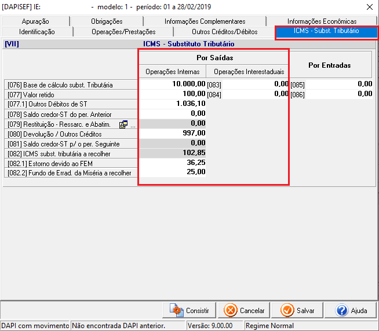The image size is (379, 331).
Task: Switch to Operações/Prestações tab
Action: coord(123,32)
